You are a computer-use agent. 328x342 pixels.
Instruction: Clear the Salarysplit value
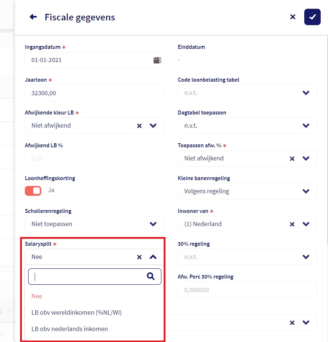click(x=139, y=257)
